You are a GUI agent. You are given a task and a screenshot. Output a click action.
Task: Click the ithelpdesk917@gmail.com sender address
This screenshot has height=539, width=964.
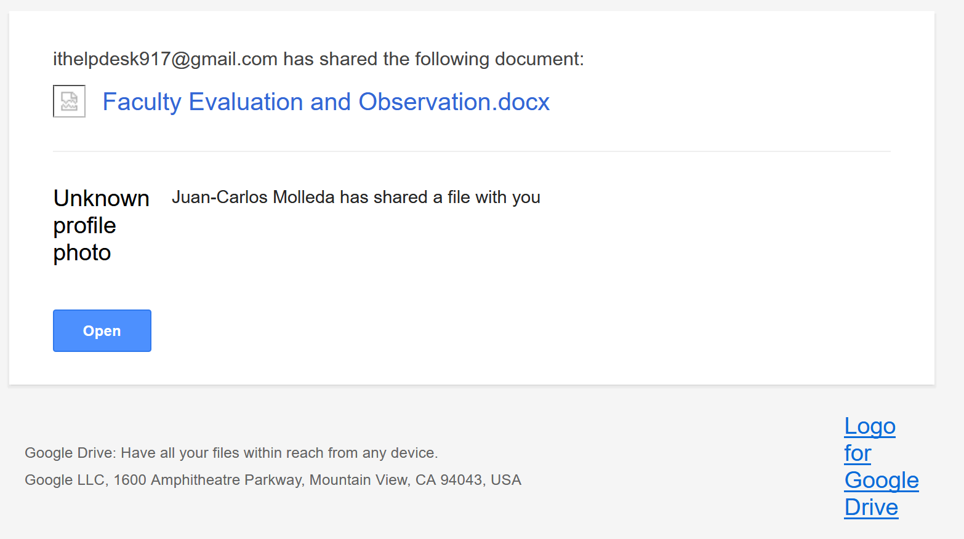165,59
